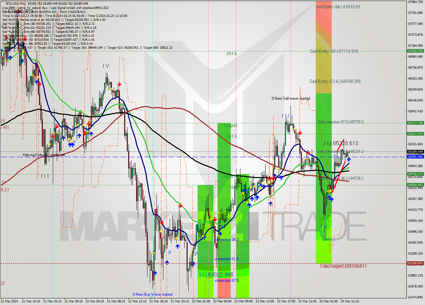Click the blue 'correction 38.2' label
Image resolution: width=425 pixels, height=305 pixels.
pos(226,239)
